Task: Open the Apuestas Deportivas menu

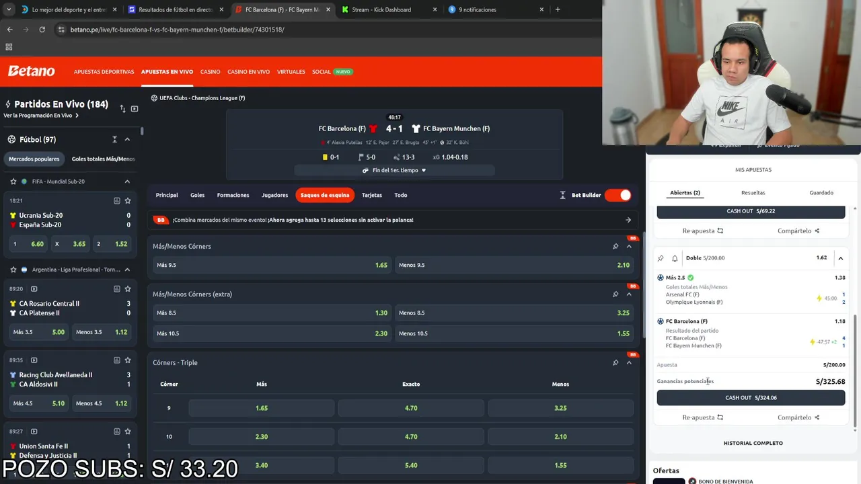Action: [104, 71]
